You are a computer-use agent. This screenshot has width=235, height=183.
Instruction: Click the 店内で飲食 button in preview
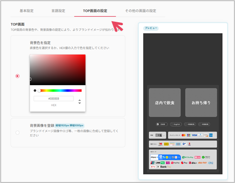click(x=165, y=102)
